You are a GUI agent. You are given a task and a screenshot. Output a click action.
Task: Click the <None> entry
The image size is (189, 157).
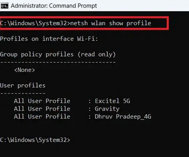point(24,70)
